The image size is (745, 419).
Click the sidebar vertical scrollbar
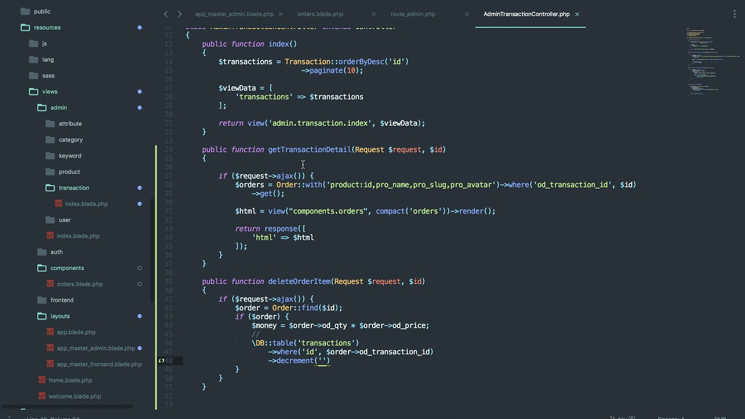point(152,250)
